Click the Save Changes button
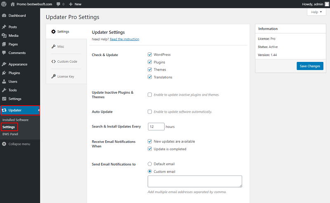The width and height of the screenshot is (330, 203). pyautogui.click(x=310, y=66)
